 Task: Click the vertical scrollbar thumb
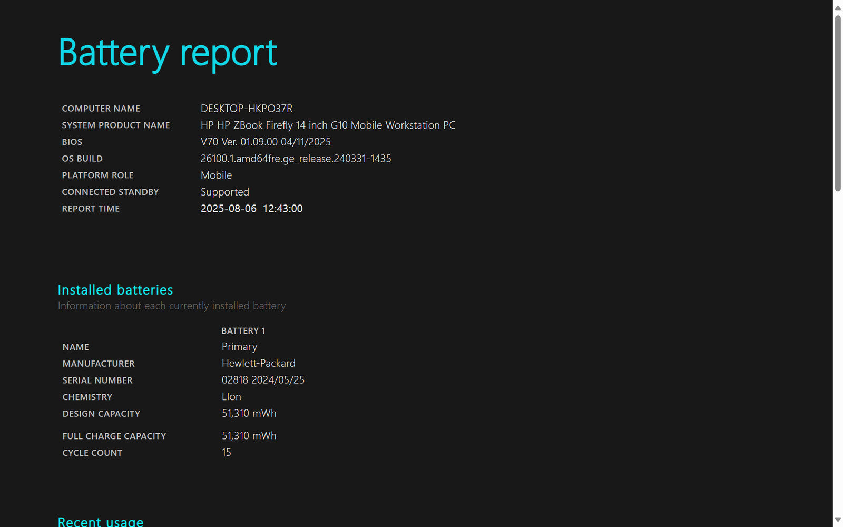[x=838, y=103]
